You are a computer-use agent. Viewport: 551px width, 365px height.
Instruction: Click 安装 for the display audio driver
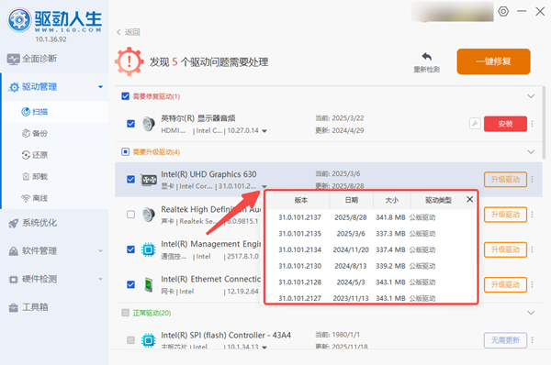[505, 124]
